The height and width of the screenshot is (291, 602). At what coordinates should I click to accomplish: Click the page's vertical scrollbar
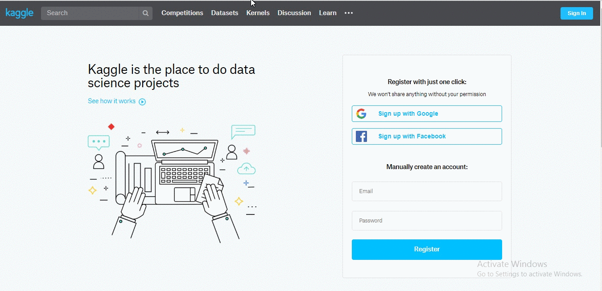[599, 89]
